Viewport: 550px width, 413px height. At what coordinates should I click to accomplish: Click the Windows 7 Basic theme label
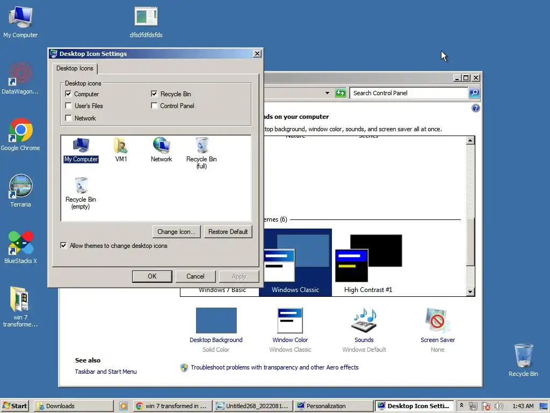[222, 290]
